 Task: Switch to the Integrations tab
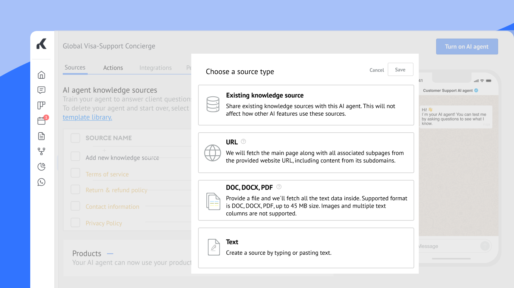[155, 68]
